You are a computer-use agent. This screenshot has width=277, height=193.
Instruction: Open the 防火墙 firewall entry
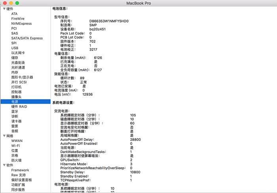coord(17,160)
